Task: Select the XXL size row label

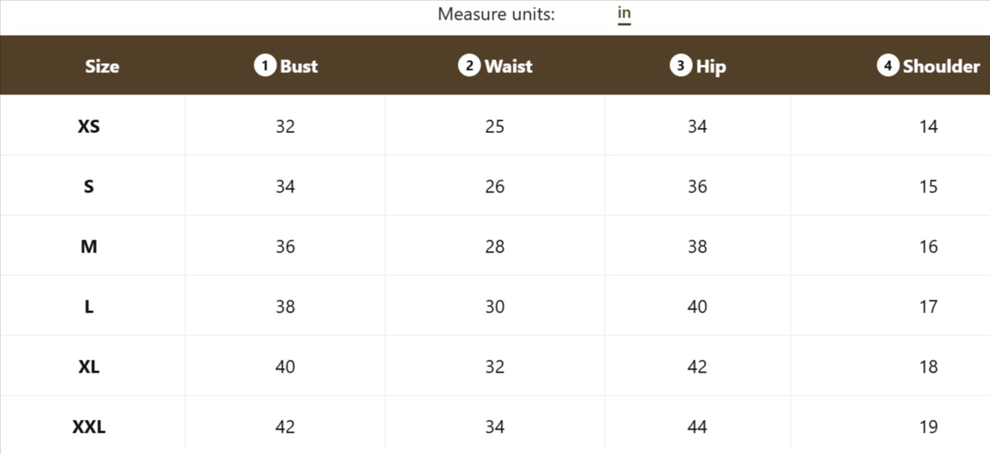Action: click(x=89, y=427)
